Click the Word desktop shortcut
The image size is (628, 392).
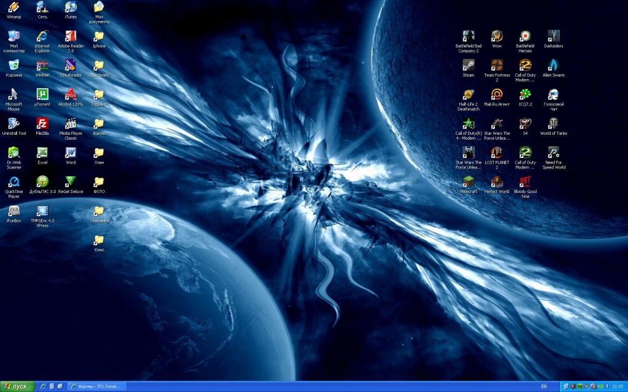(71, 156)
